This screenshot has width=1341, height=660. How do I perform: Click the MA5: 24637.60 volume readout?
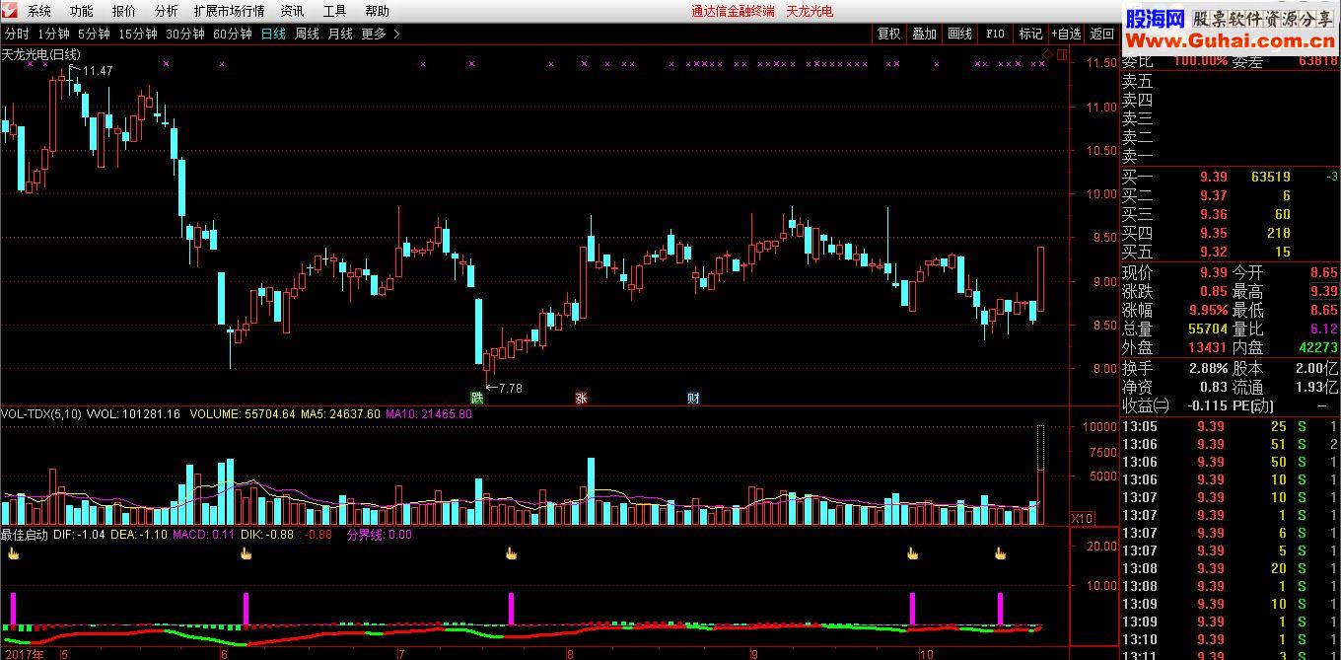[x=339, y=414]
